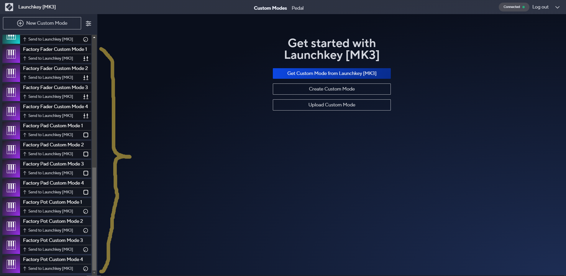The image size is (566, 276).
Task: Send Factory Pot Custom Mode 1 to Launchkey
Action: [48, 211]
